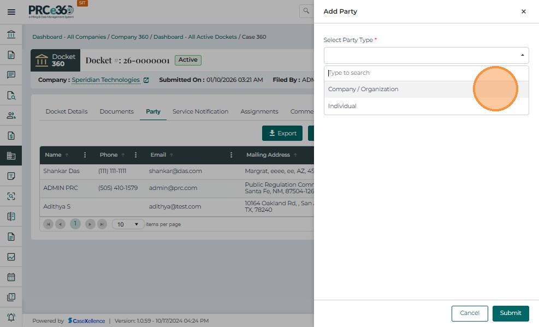539x327 pixels.
Task: Click the Adithya S name cell
Action: coord(57,207)
